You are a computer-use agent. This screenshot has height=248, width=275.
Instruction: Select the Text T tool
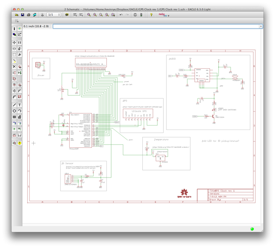click(x=20, y=105)
